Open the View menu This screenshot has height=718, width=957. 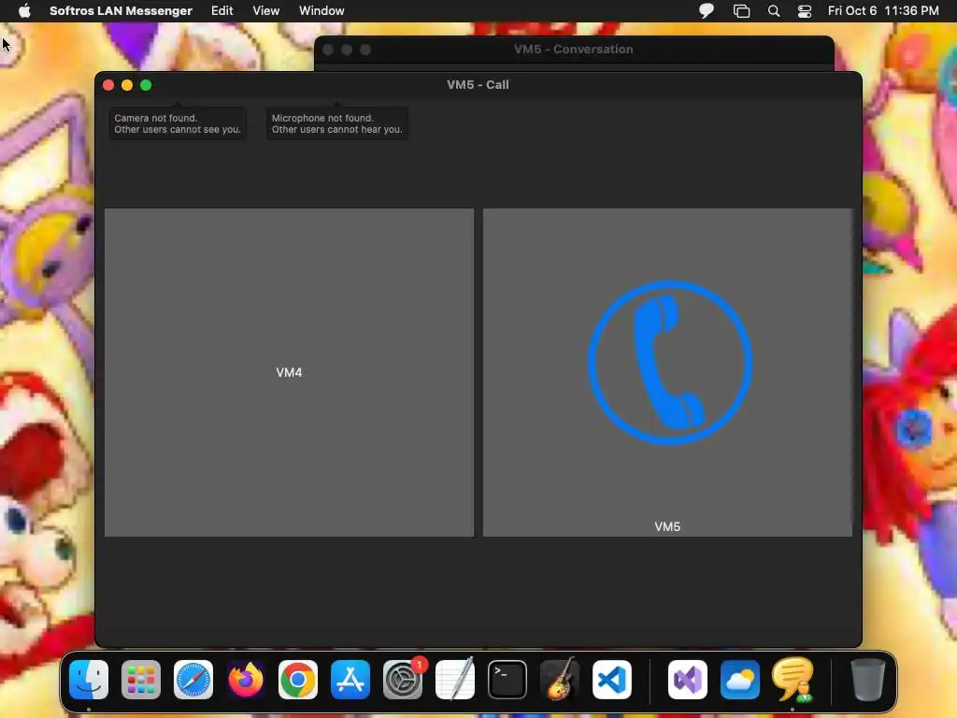(x=266, y=10)
